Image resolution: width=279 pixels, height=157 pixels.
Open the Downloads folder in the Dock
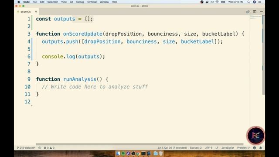click(x=156, y=154)
